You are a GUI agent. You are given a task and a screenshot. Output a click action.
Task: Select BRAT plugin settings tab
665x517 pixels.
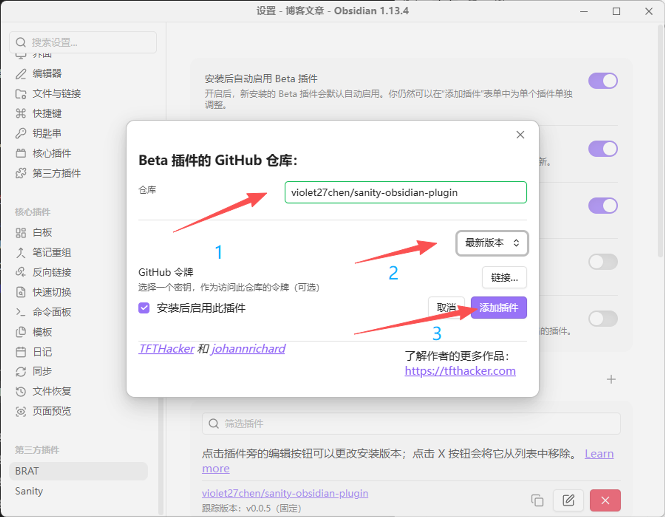pyautogui.click(x=79, y=471)
